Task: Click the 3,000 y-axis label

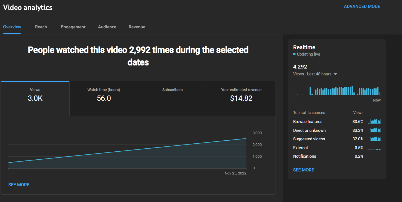Action: pyautogui.click(x=257, y=133)
